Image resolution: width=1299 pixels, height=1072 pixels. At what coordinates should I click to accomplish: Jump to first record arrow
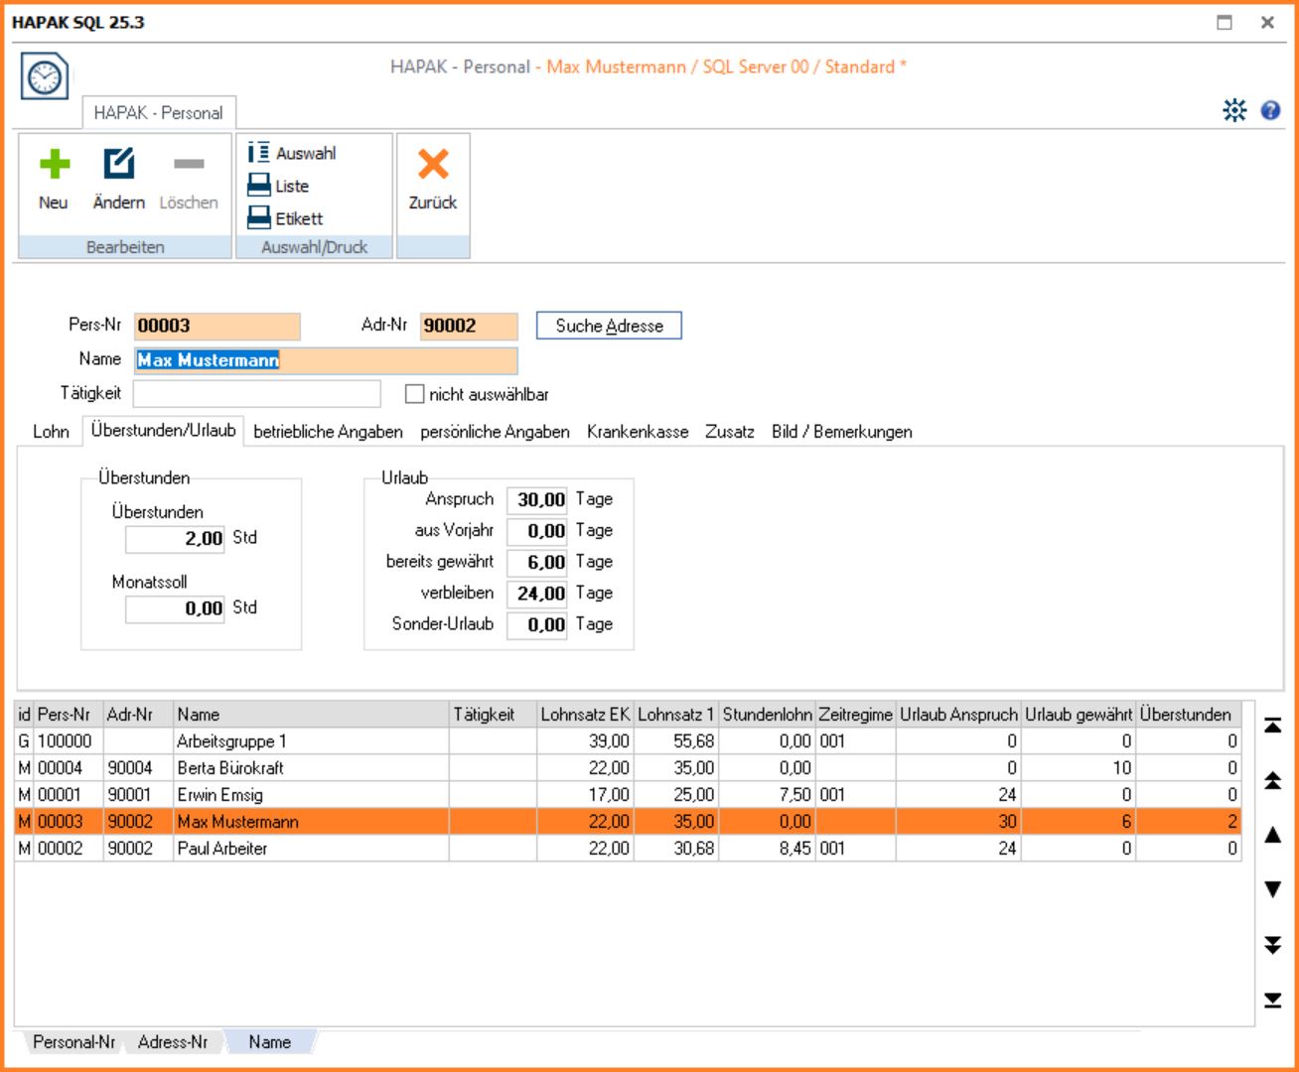click(1272, 726)
